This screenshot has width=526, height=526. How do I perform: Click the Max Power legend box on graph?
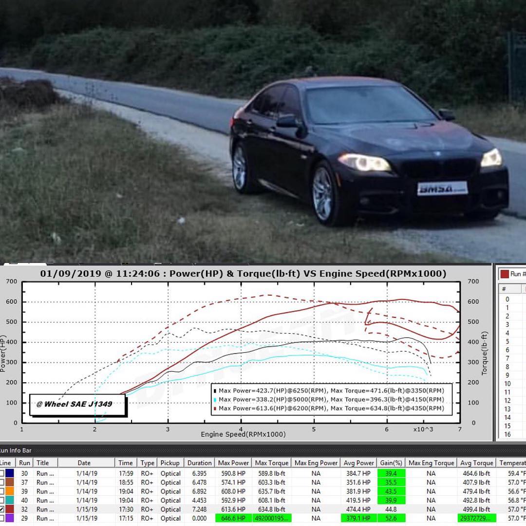click(331, 399)
